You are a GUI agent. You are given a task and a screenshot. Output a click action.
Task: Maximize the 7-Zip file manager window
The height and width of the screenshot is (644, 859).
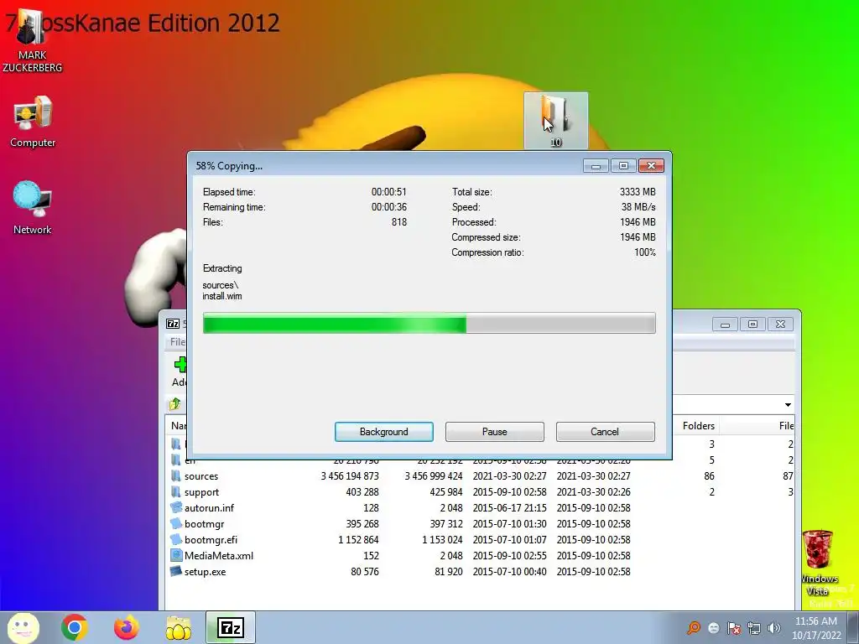(752, 325)
